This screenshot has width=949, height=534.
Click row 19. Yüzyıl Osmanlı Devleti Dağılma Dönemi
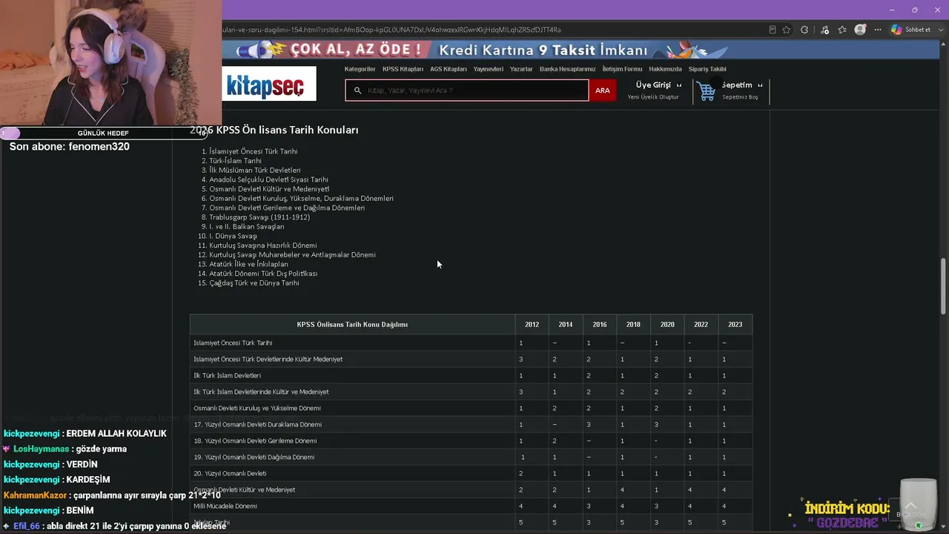(471, 457)
